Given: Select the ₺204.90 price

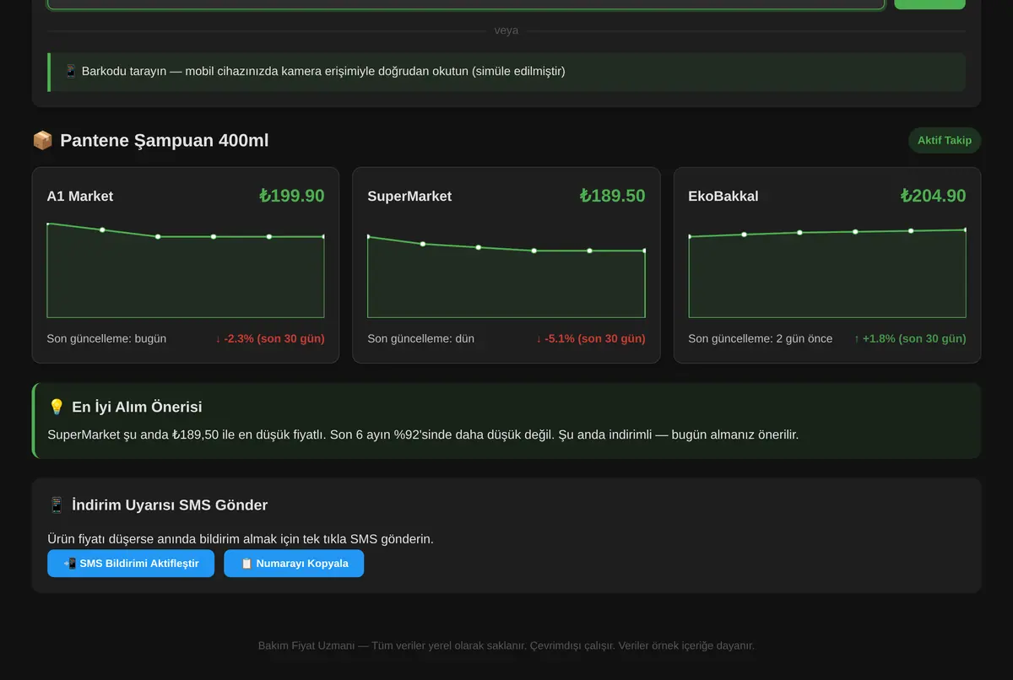Looking at the screenshot, I should click(x=934, y=196).
